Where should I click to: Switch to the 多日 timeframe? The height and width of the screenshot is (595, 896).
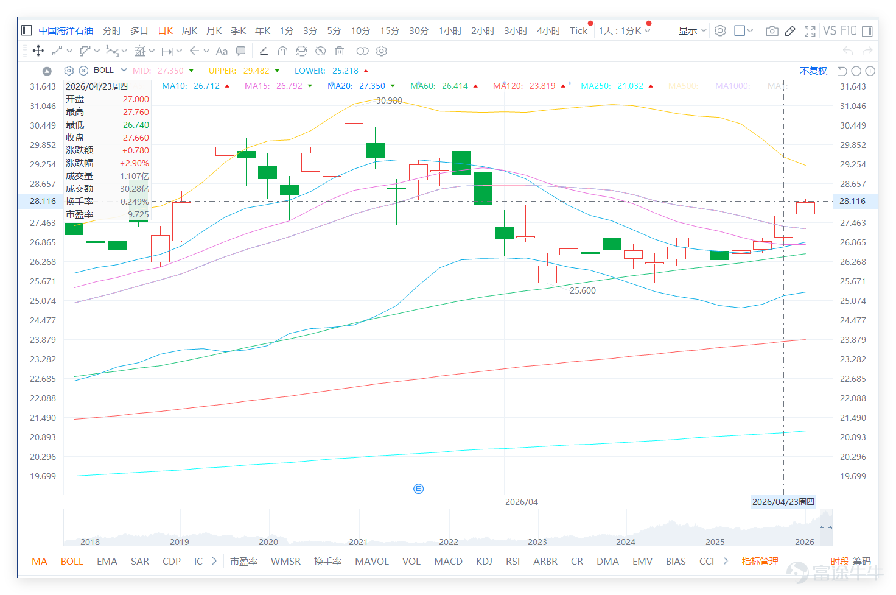[x=139, y=30]
